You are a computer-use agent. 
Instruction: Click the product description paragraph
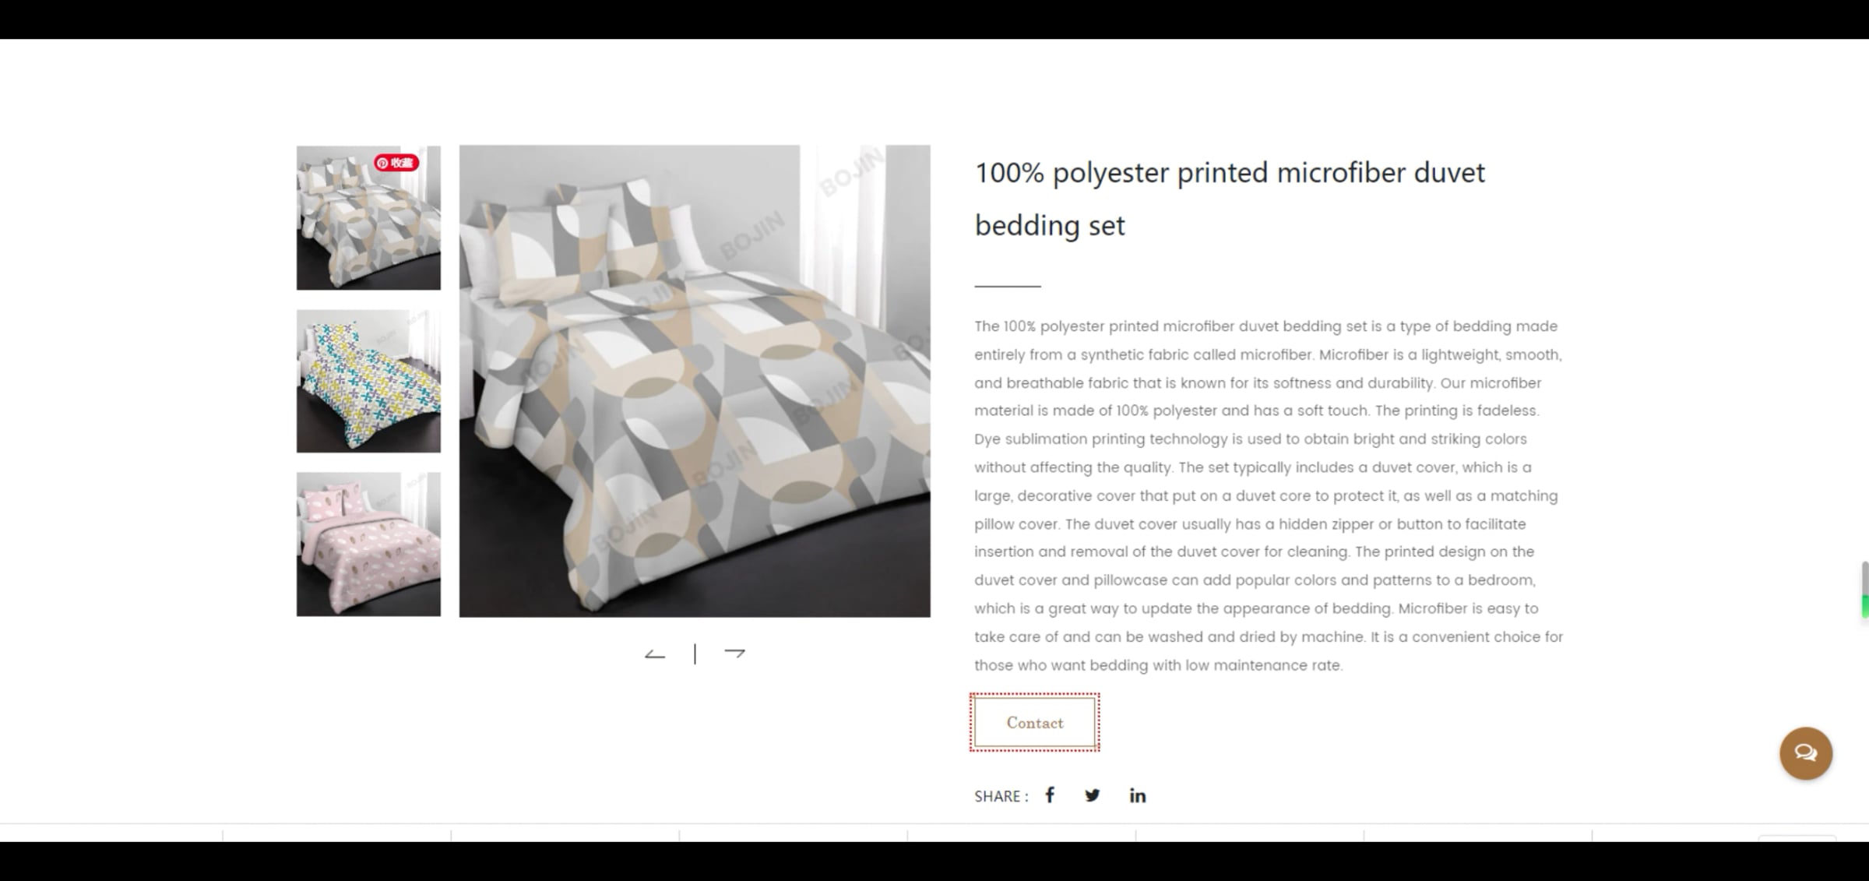(1269, 495)
